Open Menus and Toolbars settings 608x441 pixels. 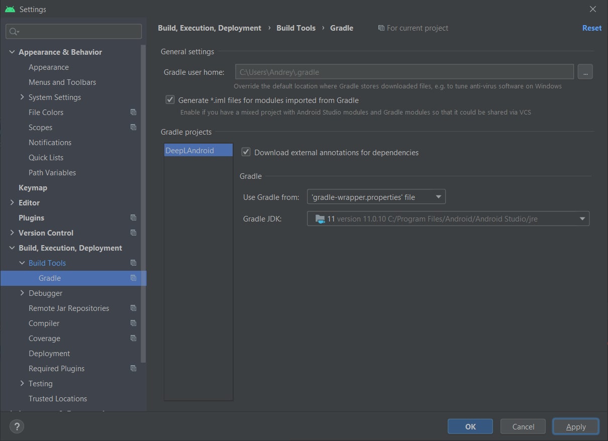pos(62,82)
